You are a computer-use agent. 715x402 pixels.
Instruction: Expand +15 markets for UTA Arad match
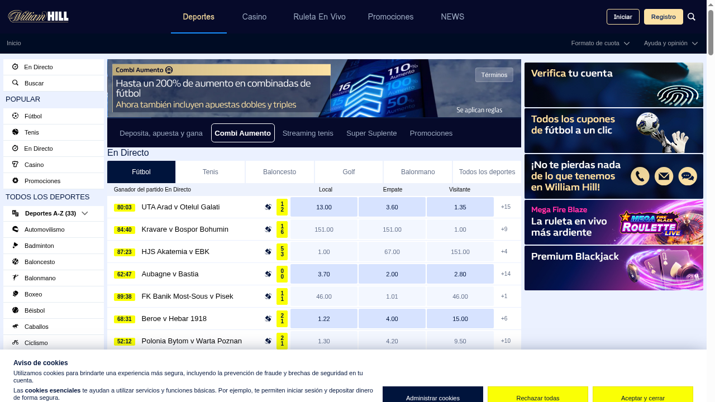click(506, 207)
